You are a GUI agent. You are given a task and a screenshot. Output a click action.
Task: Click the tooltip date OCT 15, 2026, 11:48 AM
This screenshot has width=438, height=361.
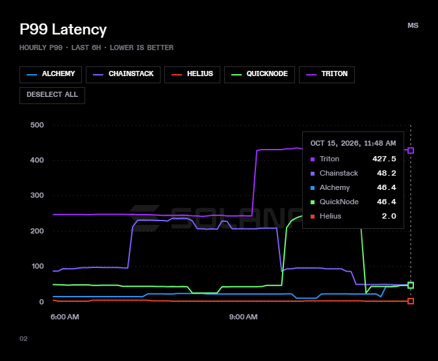point(353,143)
